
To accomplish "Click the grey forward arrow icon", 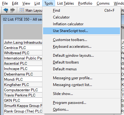I will pos(12,10).
